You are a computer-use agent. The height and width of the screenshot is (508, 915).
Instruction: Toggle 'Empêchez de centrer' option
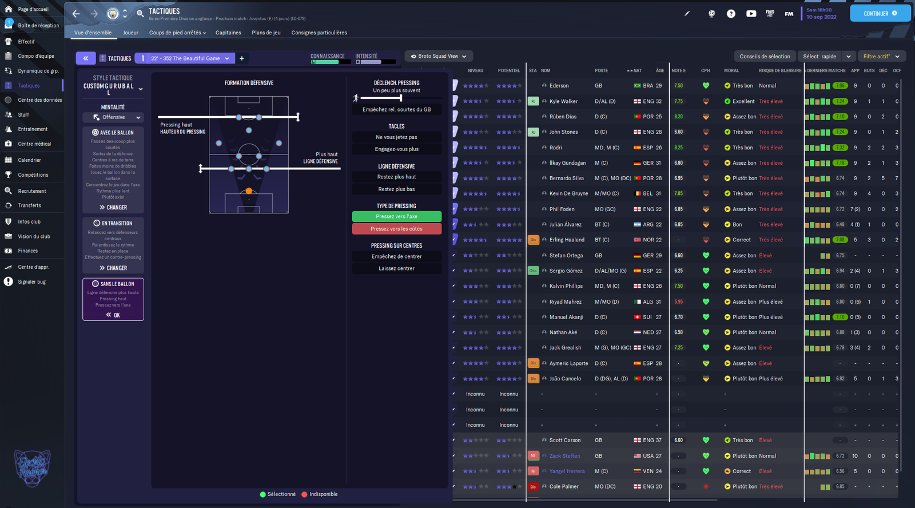point(396,257)
